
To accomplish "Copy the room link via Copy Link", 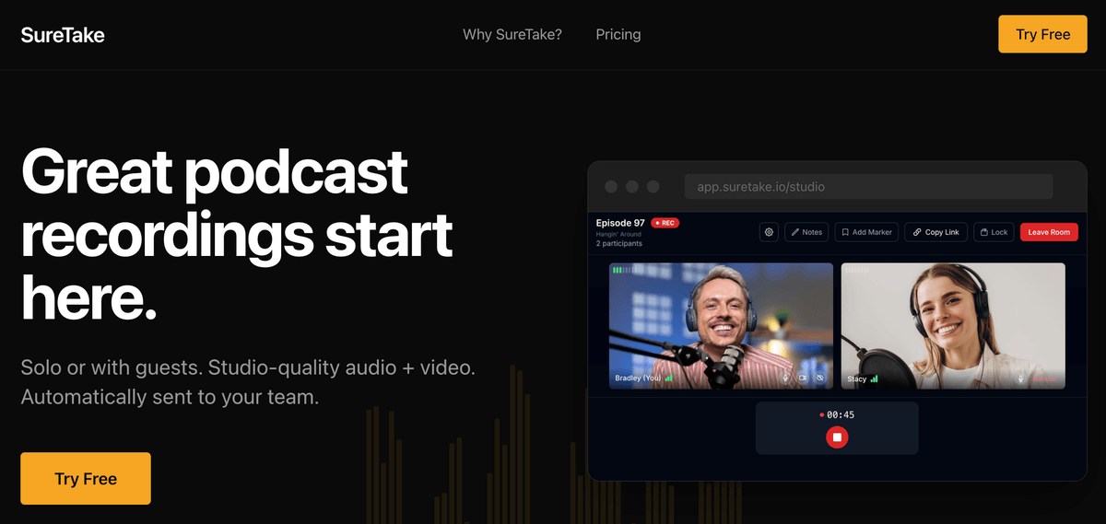I will click(x=935, y=232).
